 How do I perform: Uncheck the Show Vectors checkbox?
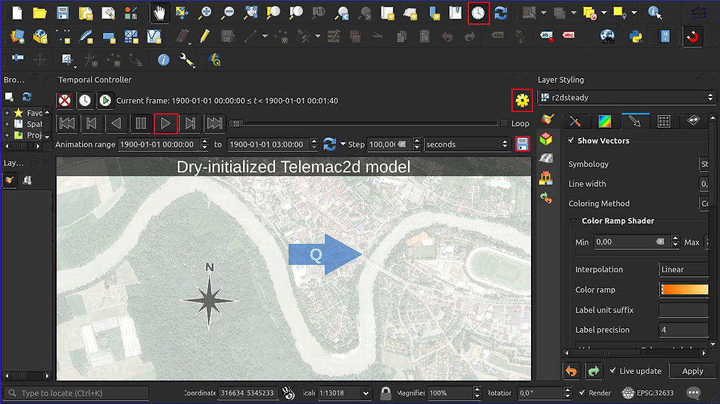tap(571, 140)
